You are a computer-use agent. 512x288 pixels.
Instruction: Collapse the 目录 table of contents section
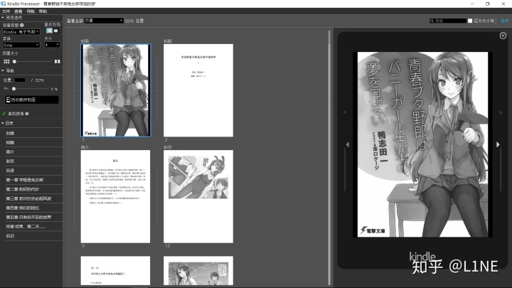click(3, 123)
